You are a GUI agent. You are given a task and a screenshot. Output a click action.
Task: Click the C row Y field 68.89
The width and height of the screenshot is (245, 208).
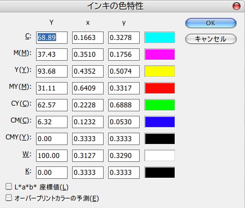(x=52, y=38)
